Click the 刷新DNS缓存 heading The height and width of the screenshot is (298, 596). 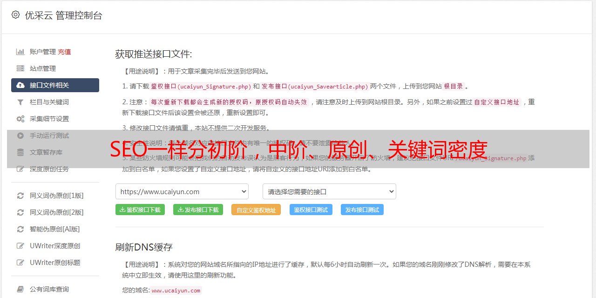(x=144, y=247)
